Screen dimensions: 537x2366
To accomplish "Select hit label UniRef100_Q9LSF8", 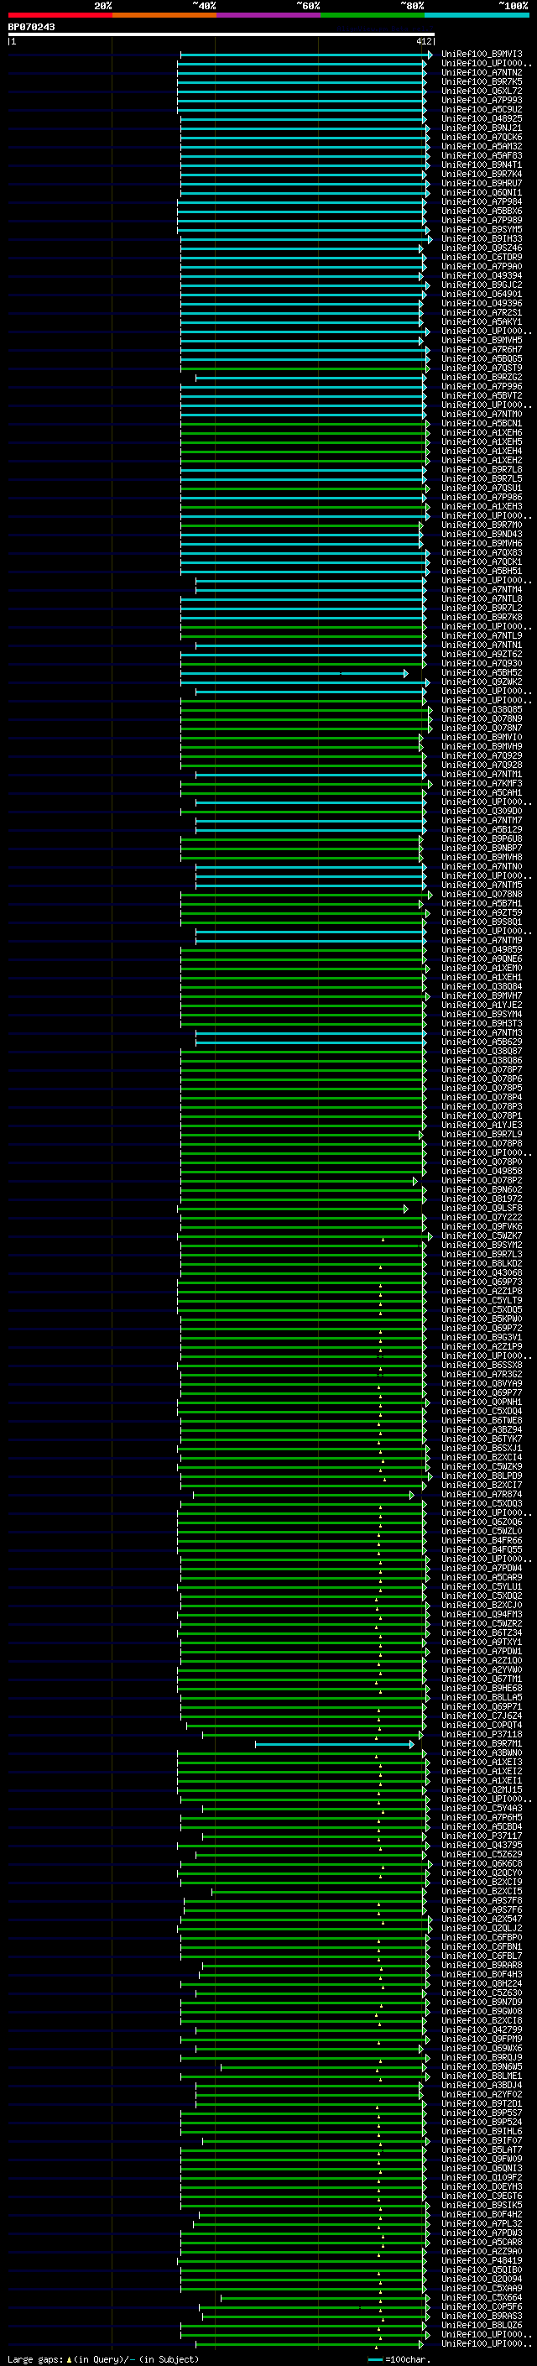I will tap(482, 1209).
